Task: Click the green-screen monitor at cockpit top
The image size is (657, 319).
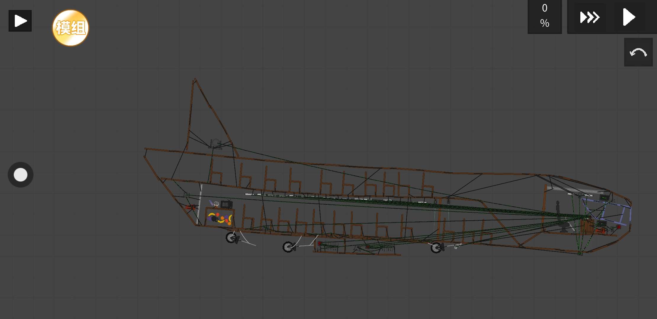Action: coord(604,197)
